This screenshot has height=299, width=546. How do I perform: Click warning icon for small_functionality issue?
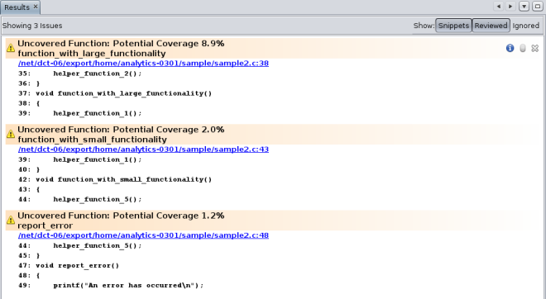(x=11, y=134)
